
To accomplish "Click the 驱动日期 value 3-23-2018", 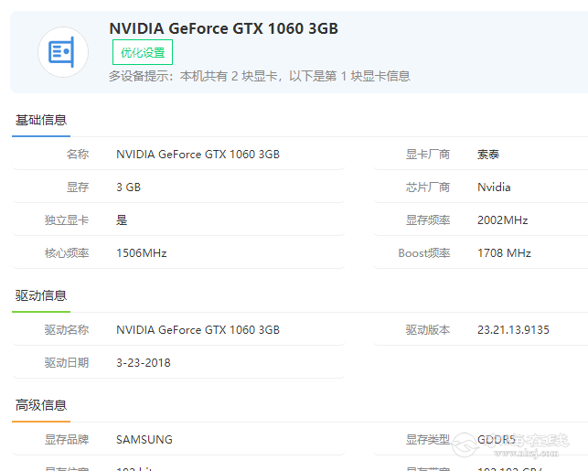I will coord(144,363).
